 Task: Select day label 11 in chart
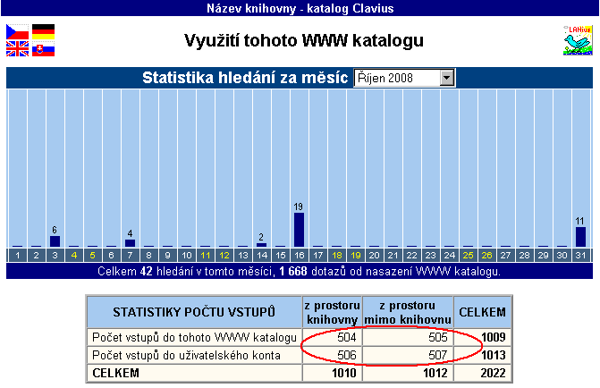(x=206, y=255)
